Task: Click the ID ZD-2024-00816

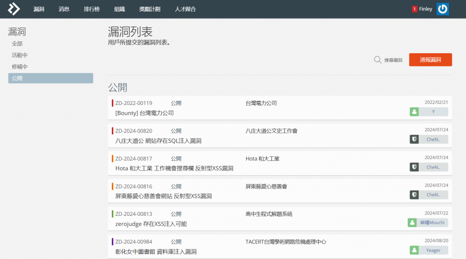Action: pos(134,187)
